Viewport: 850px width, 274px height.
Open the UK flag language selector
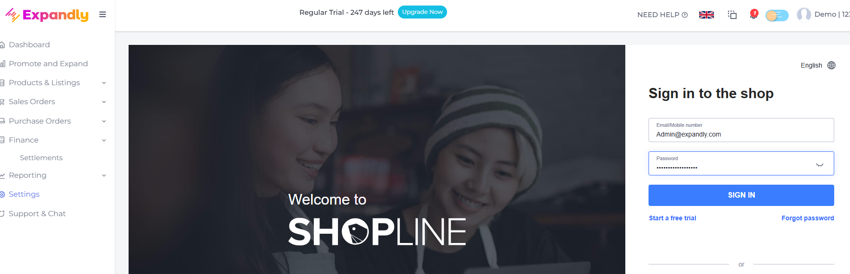[x=706, y=15]
